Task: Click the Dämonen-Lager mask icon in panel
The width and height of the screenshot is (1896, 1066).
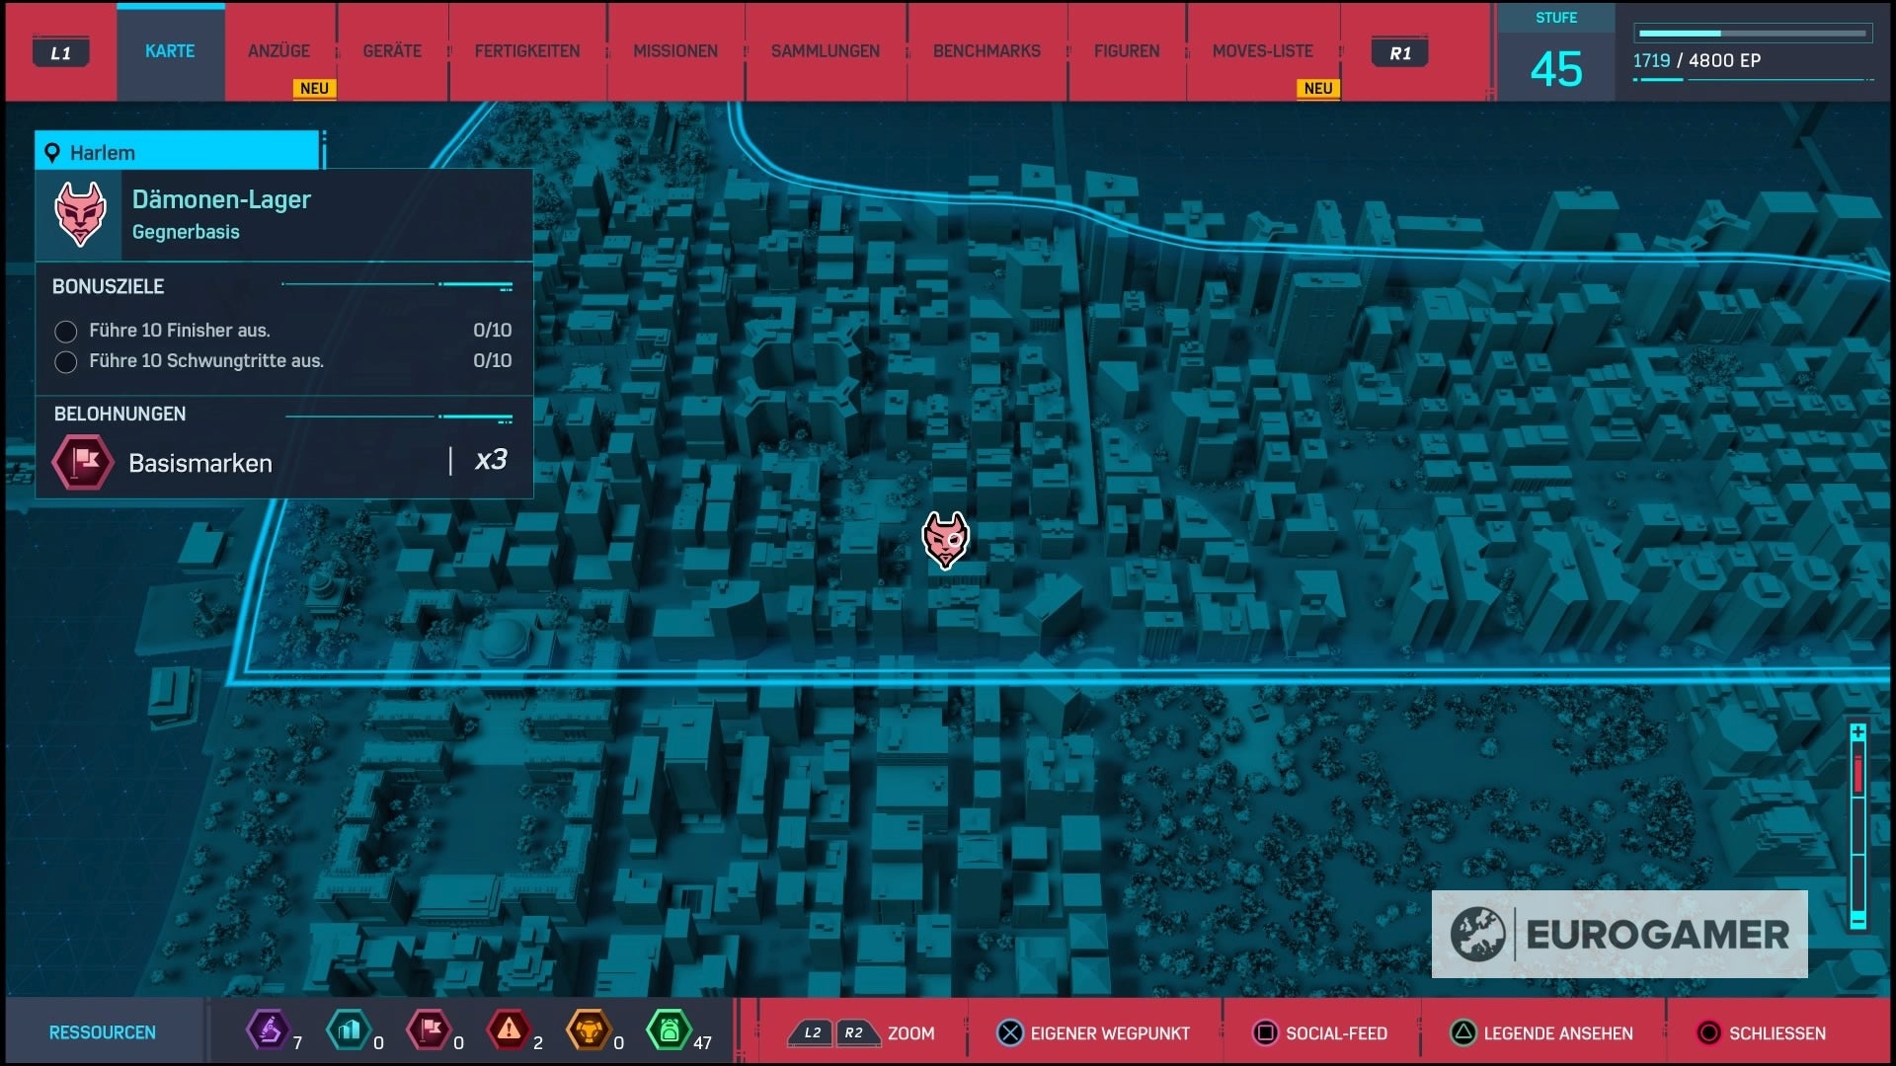Action: [x=80, y=214]
